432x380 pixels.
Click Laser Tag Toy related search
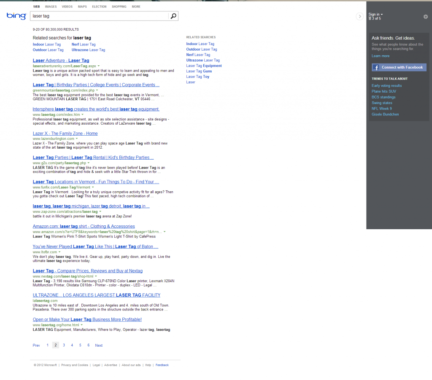tap(197, 77)
